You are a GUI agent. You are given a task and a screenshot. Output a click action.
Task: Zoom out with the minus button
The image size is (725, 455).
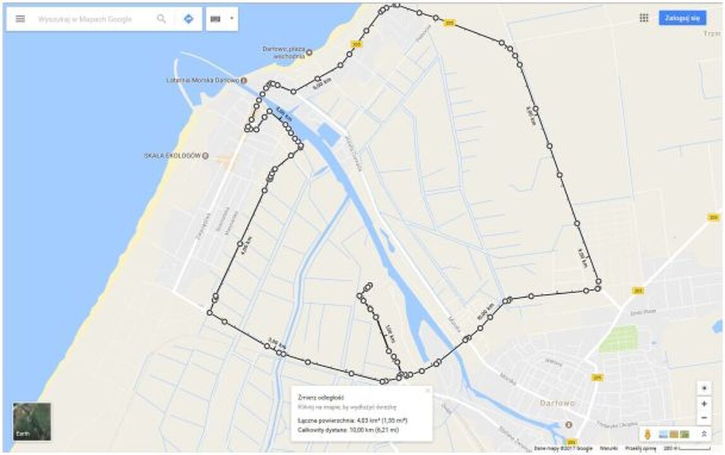[704, 418]
